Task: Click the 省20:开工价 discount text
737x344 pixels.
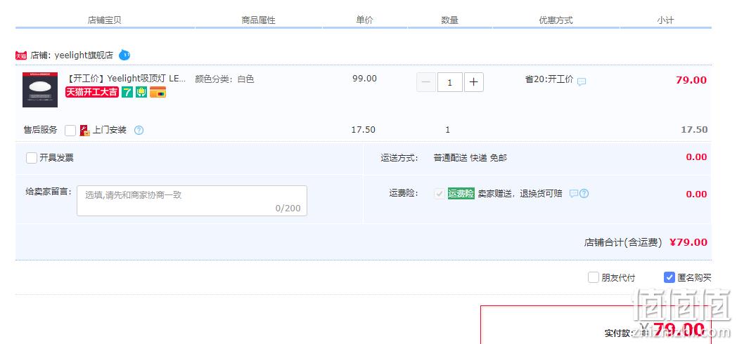Action: click(x=549, y=79)
